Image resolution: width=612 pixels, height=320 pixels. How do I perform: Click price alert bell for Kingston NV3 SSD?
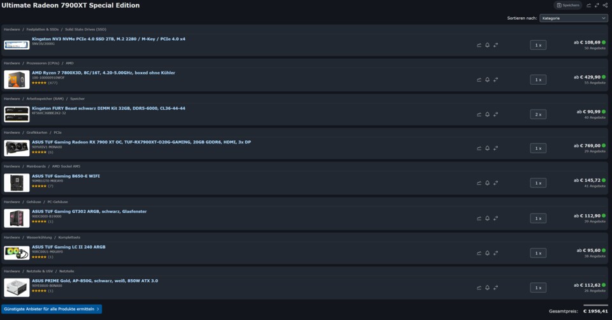coord(488,45)
